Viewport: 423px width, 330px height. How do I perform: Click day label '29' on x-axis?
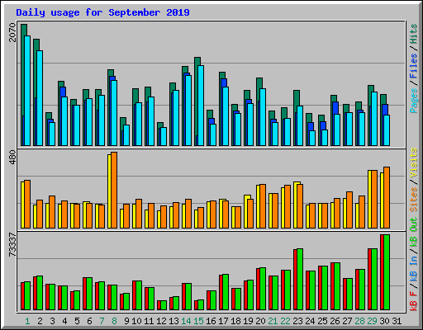click(372, 321)
